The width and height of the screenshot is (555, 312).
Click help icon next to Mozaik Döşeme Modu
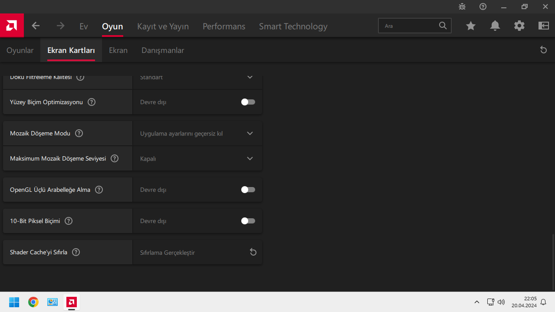coord(79,133)
